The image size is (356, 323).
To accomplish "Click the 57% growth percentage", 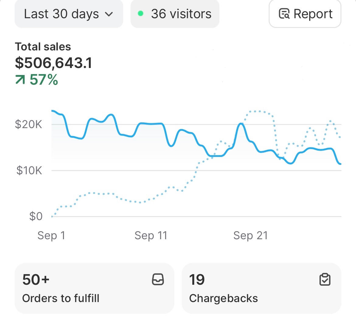I will 44,80.
